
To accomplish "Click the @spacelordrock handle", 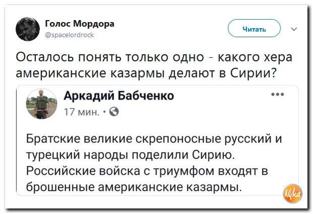I will 70,35.
